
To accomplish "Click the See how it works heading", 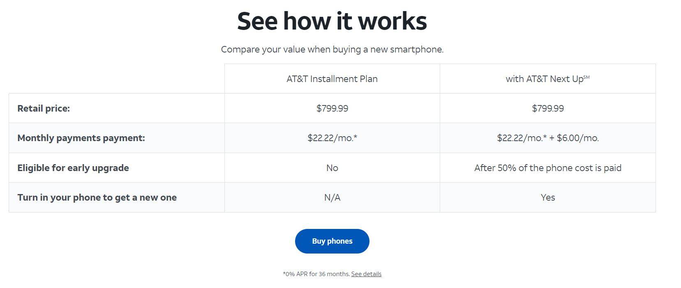I will 332,21.
